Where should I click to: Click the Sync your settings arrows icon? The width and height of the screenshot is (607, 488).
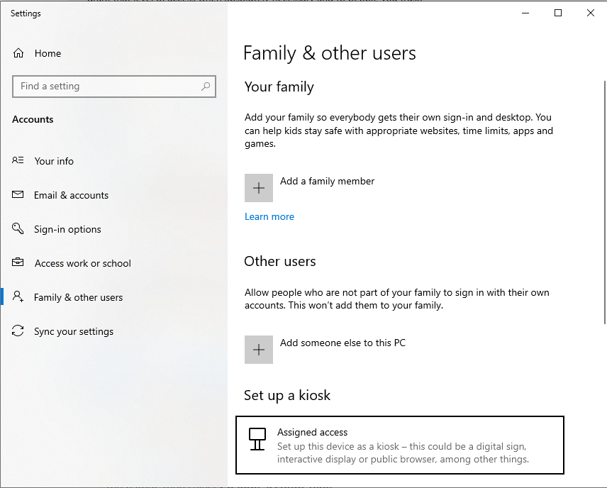18,331
